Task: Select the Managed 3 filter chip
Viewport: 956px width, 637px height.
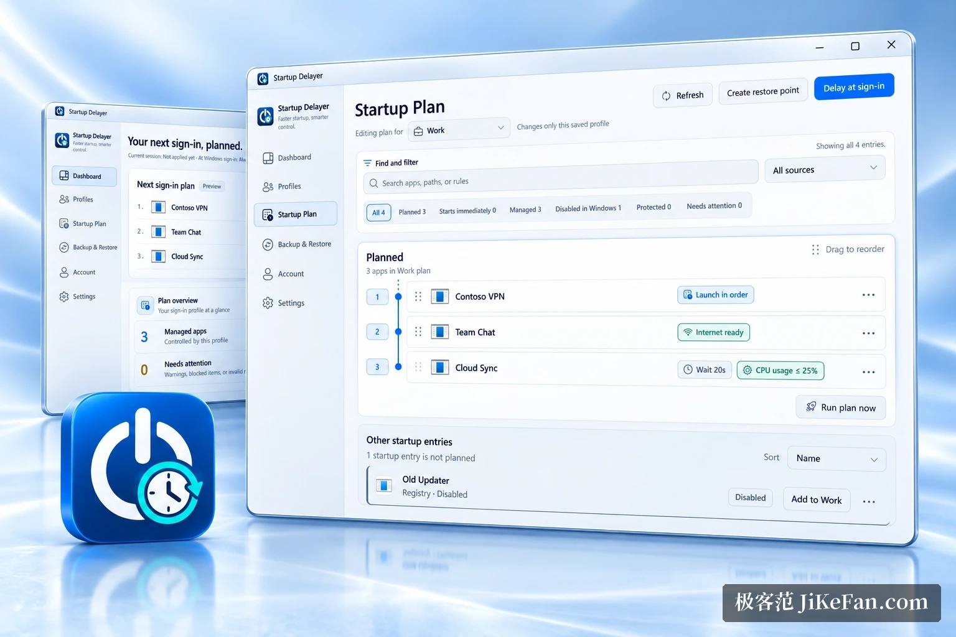Action: [525, 210]
